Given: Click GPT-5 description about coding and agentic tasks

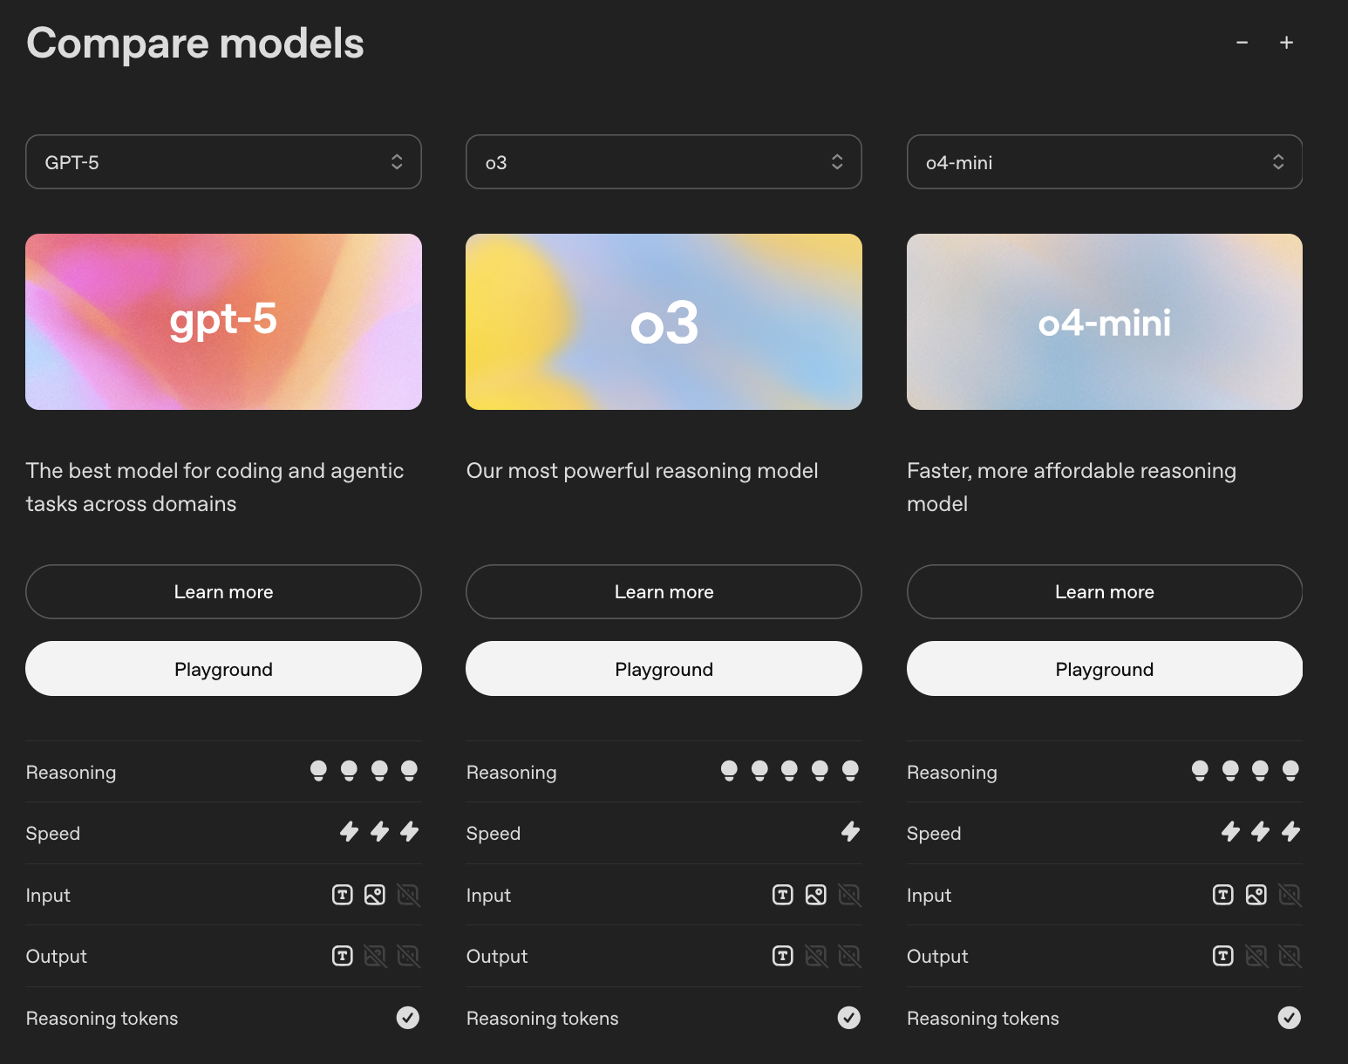Looking at the screenshot, I should point(214,488).
